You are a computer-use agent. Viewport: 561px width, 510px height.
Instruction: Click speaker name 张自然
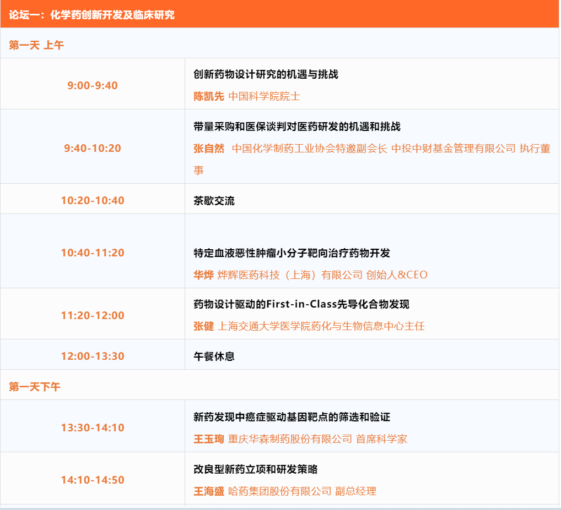(209, 149)
